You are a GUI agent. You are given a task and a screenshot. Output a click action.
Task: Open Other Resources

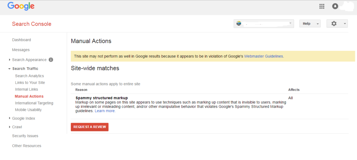click(x=26, y=146)
